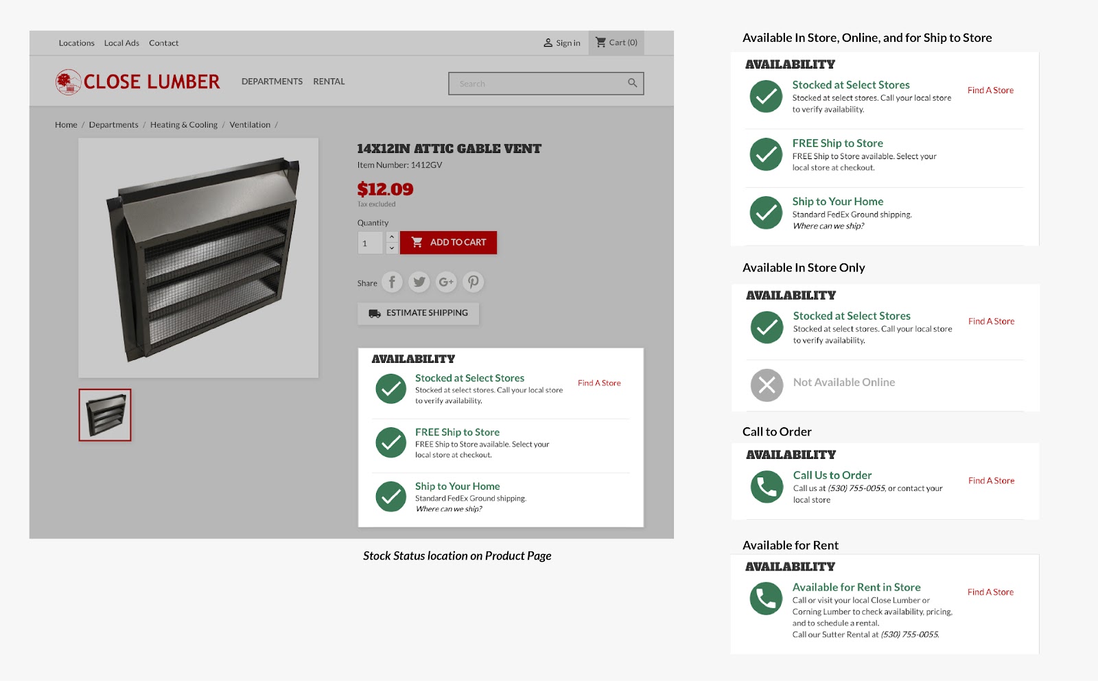Click Available for Rent phone icon
Screen dimensions: 1098x681
(766, 599)
